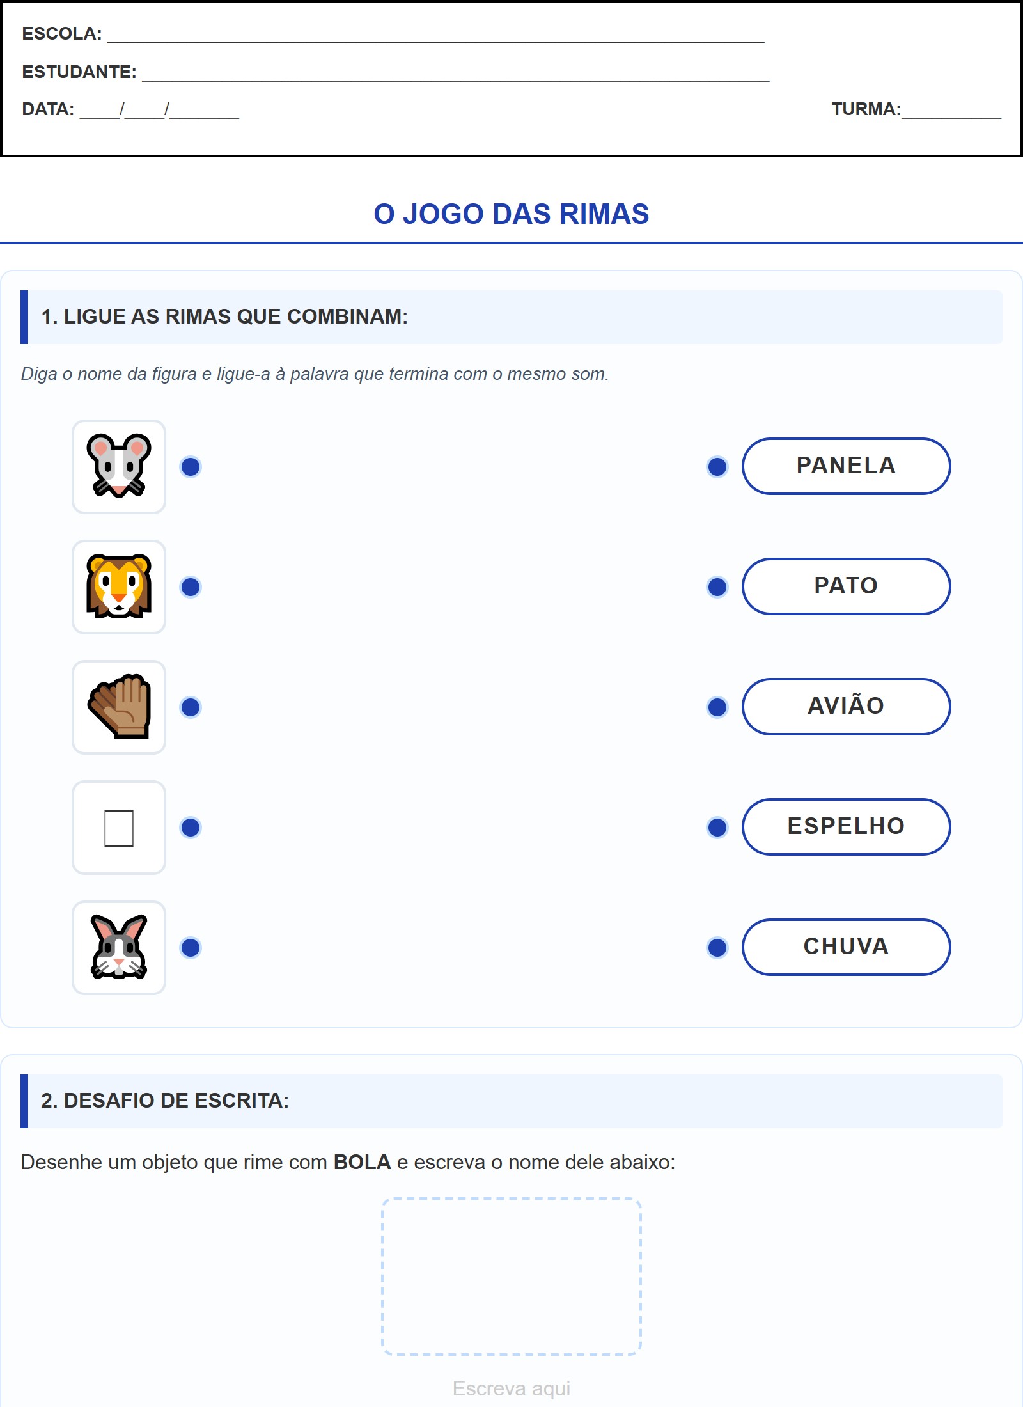Click the lion picture card
Screen dimensions: 1023x1407
click(x=119, y=587)
